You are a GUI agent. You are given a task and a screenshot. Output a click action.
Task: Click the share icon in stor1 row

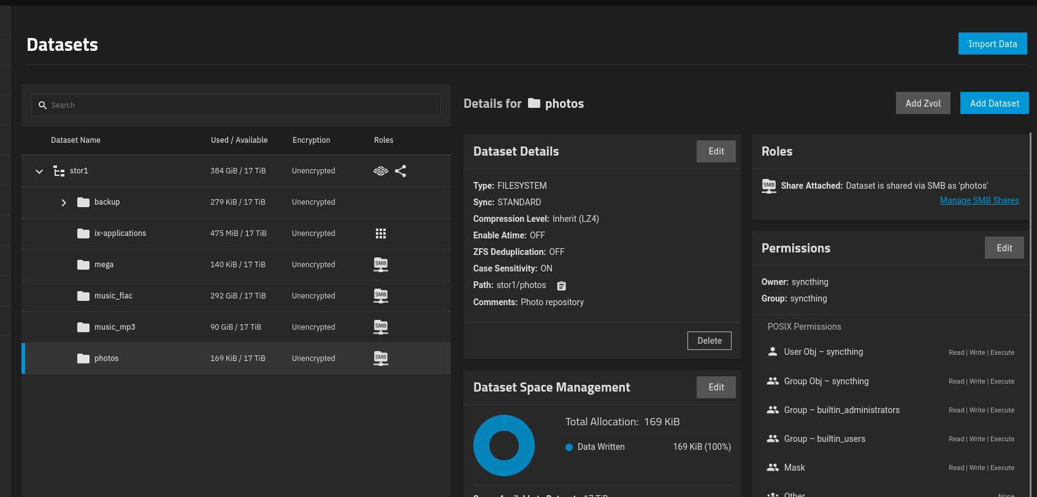pos(400,171)
